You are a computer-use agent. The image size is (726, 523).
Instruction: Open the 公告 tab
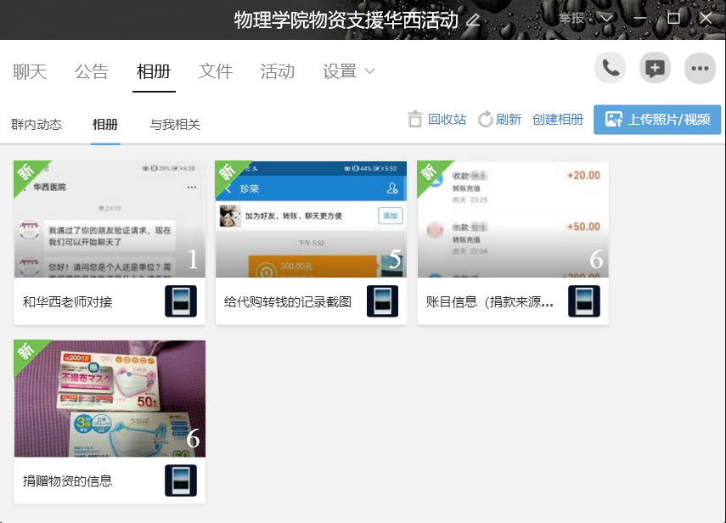(x=92, y=71)
